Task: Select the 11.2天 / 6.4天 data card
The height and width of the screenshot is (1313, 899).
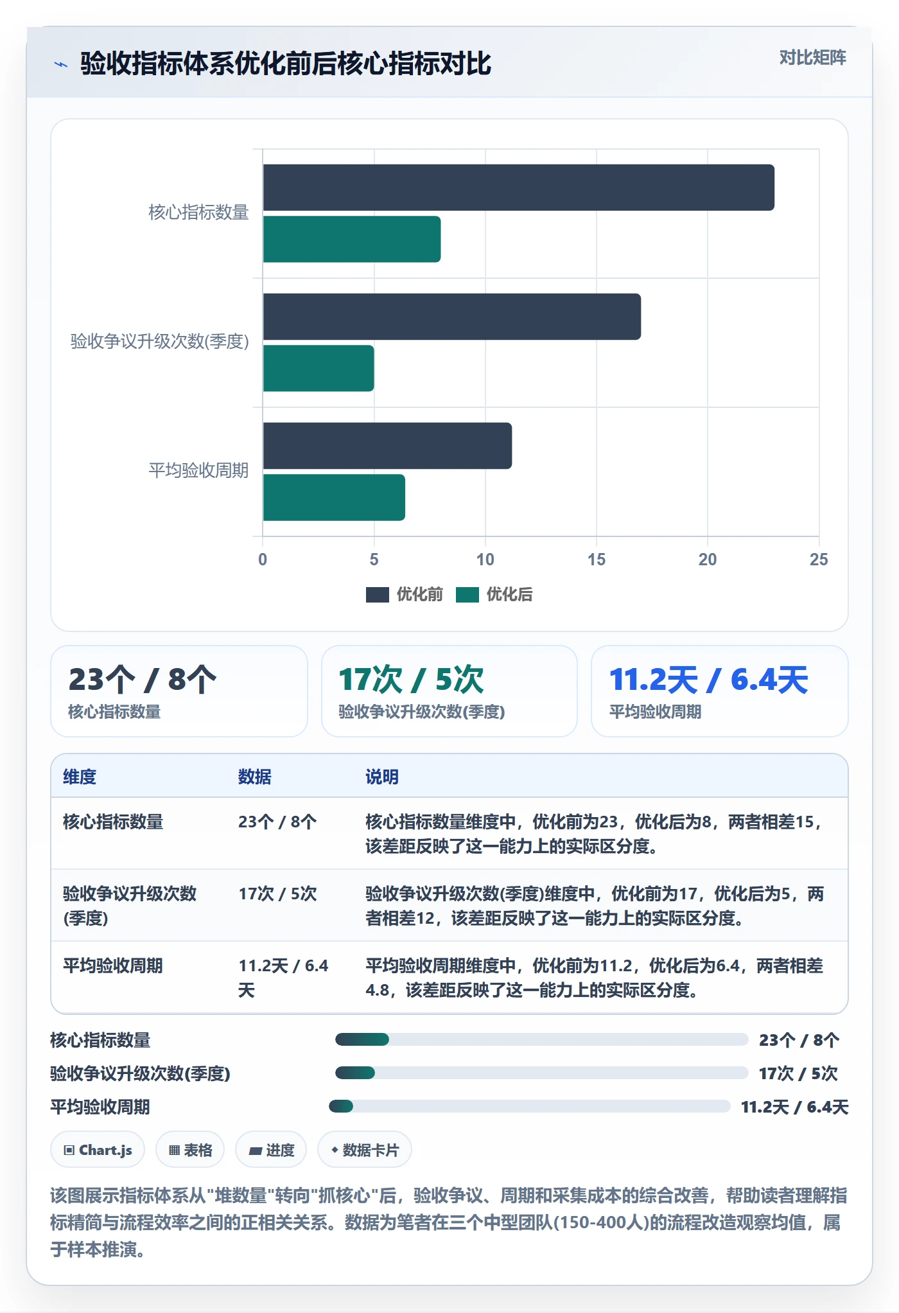Action: pyautogui.click(x=720, y=691)
